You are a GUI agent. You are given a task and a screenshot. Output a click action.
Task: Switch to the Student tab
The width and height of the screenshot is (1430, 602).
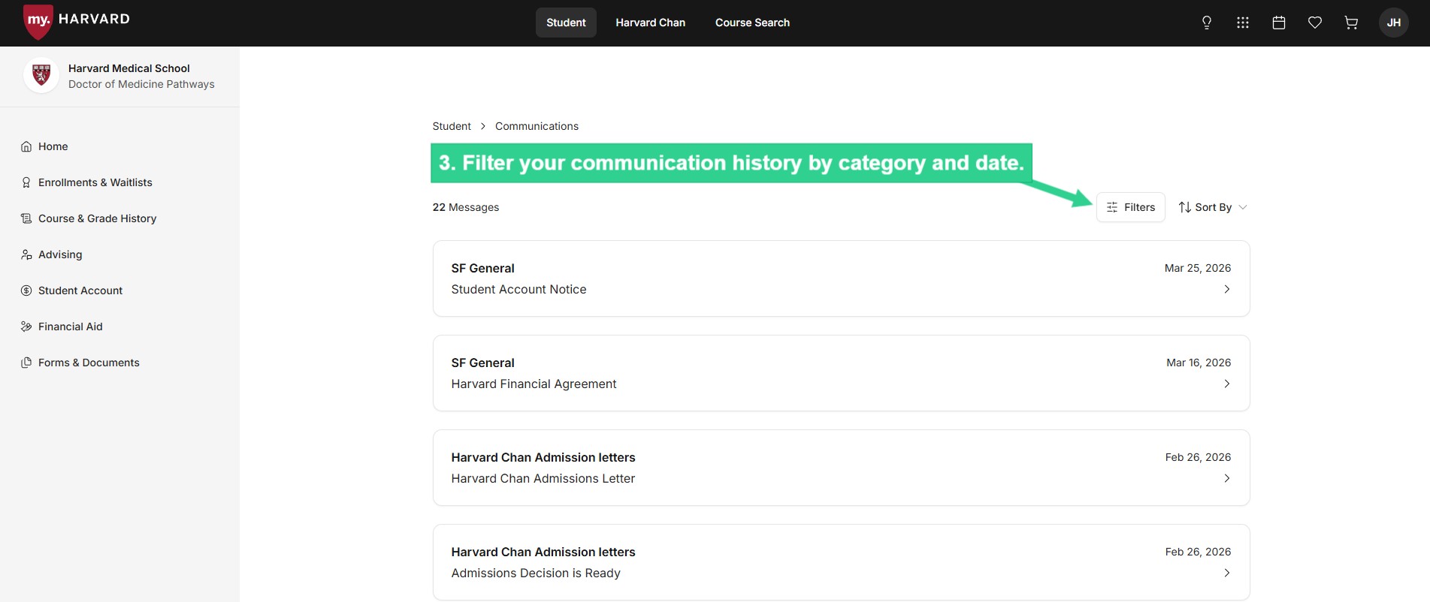click(566, 23)
